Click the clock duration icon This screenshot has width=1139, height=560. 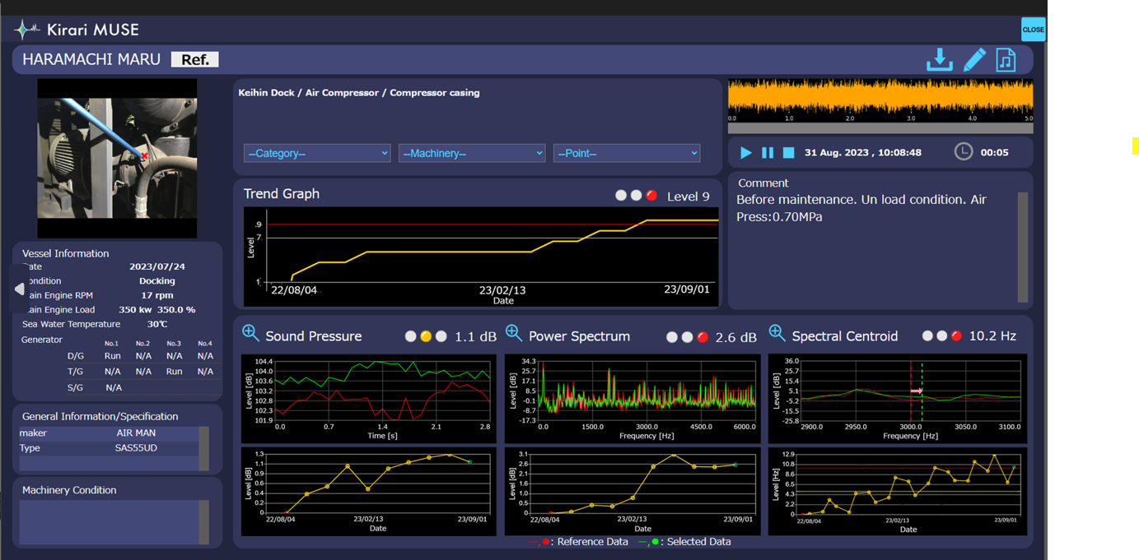point(963,152)
